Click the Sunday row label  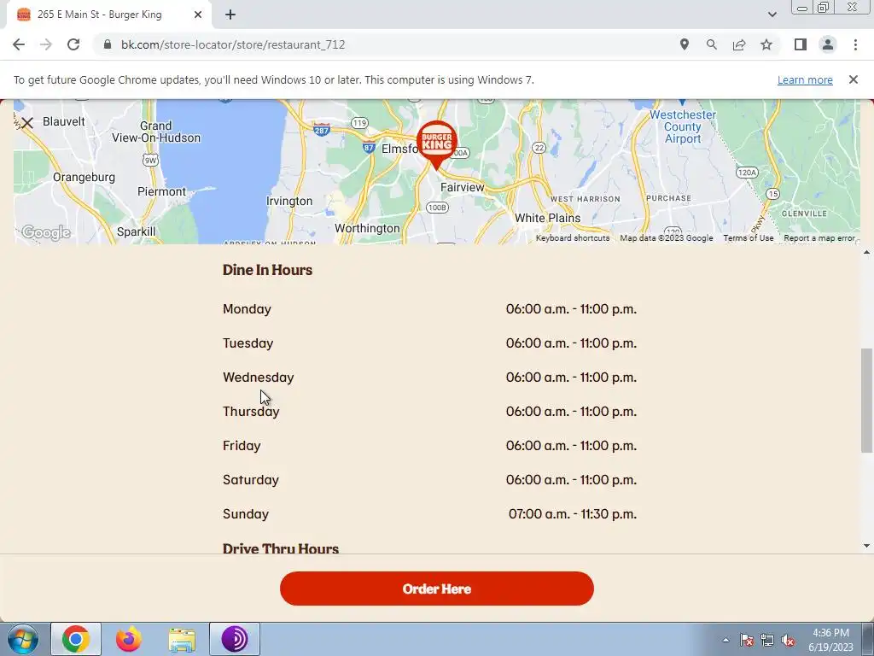point(246,513)
